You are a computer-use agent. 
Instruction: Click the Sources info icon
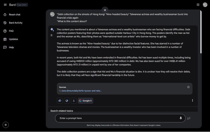pyautogui.click(x=188, y=87)
